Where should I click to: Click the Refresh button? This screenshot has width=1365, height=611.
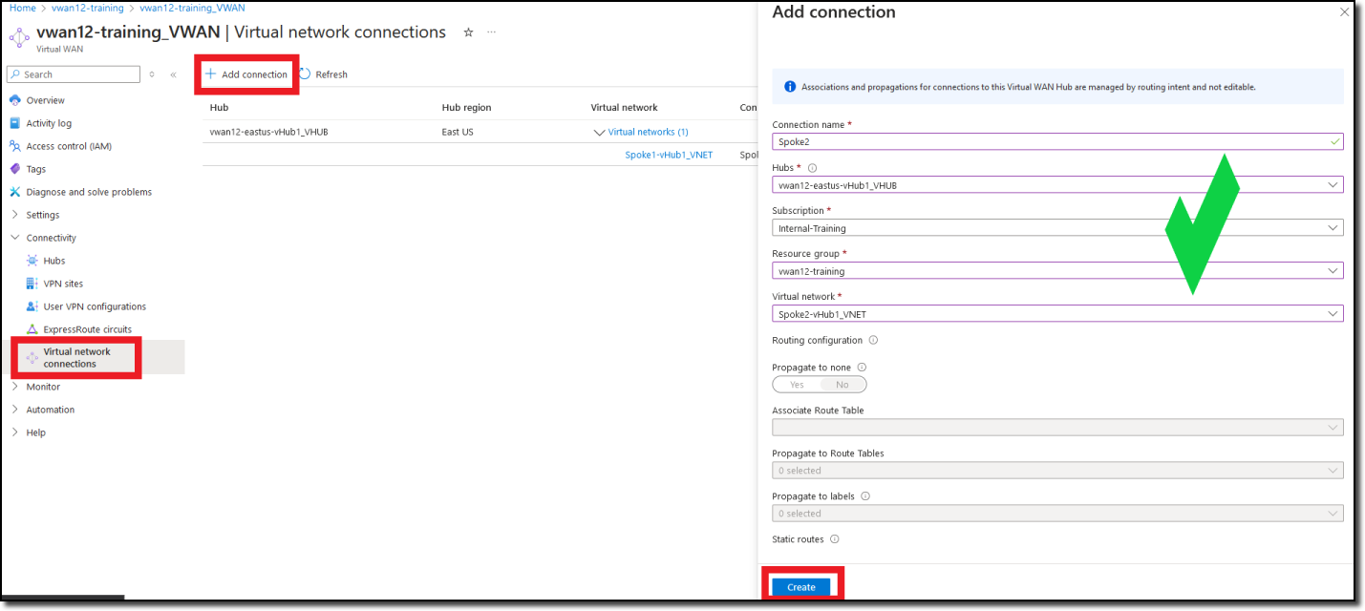323,74
